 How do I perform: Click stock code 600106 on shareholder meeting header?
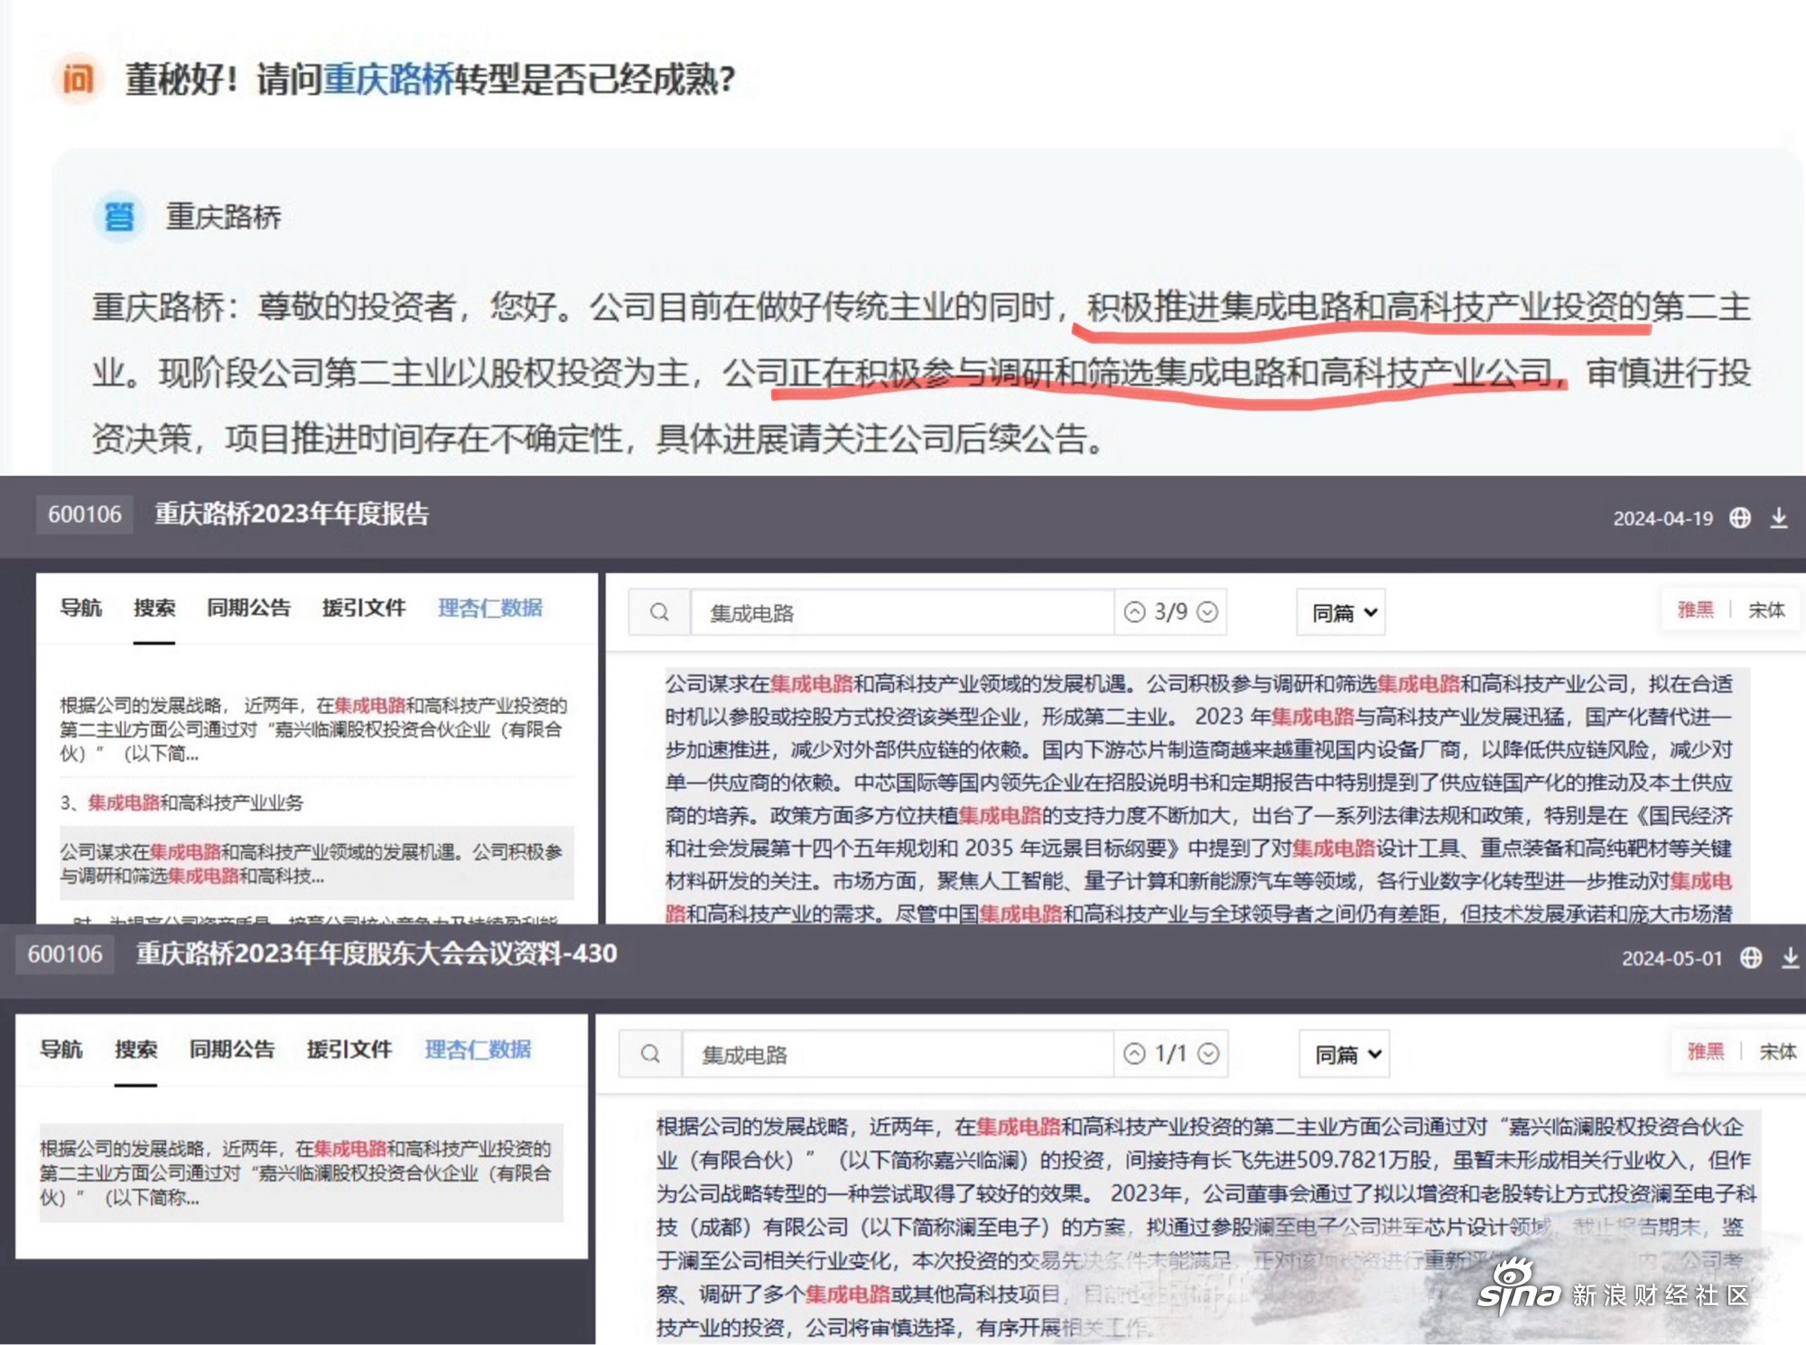(x=65, y=954)
